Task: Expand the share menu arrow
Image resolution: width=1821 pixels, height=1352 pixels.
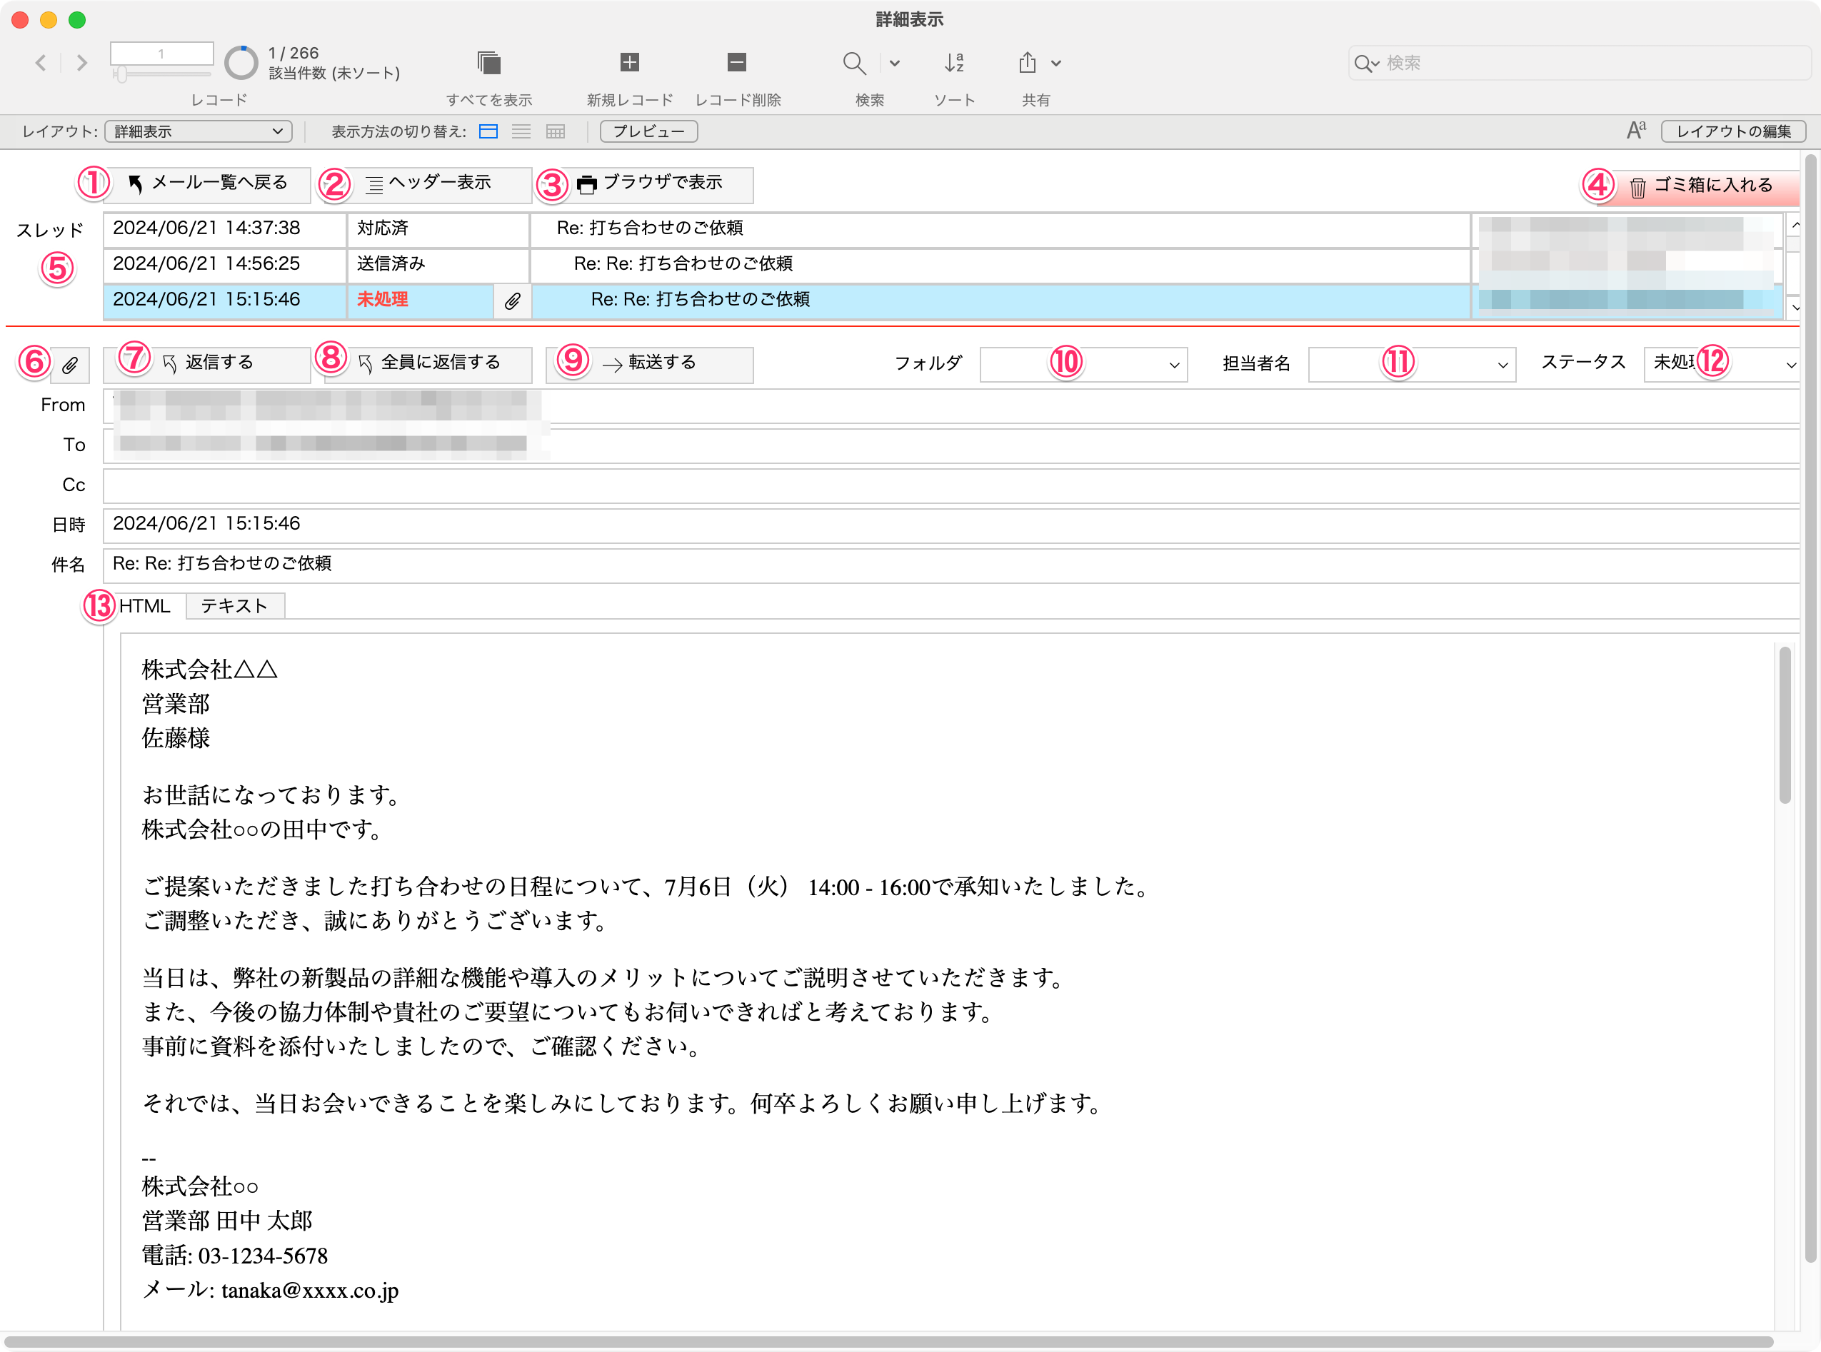Action: click(x=1056, y=63)
